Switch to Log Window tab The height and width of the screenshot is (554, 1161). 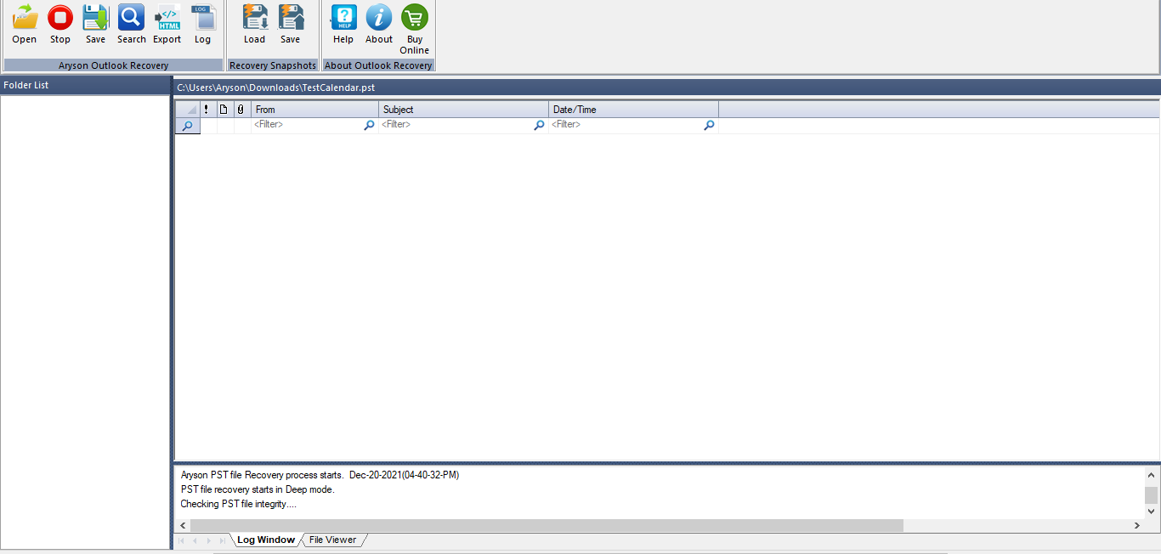pyautogui.click(x=266, y=540)
